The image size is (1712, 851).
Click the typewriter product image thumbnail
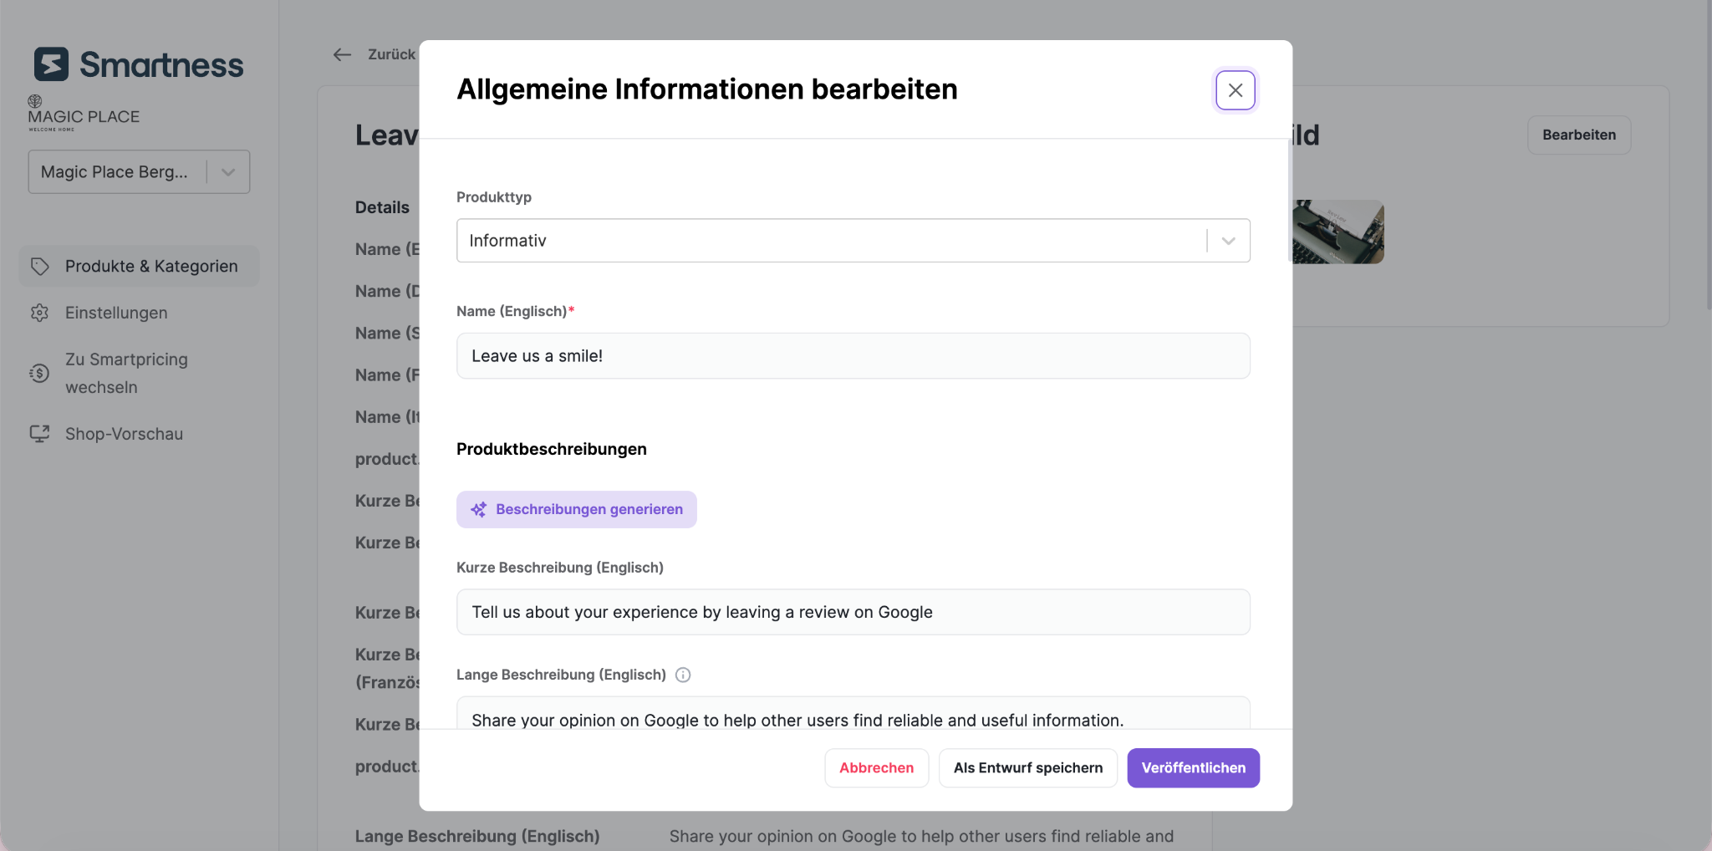(1337, 232)
